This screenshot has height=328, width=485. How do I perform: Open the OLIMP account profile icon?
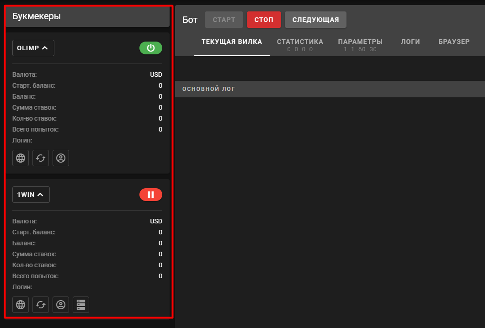coord(61,158)
